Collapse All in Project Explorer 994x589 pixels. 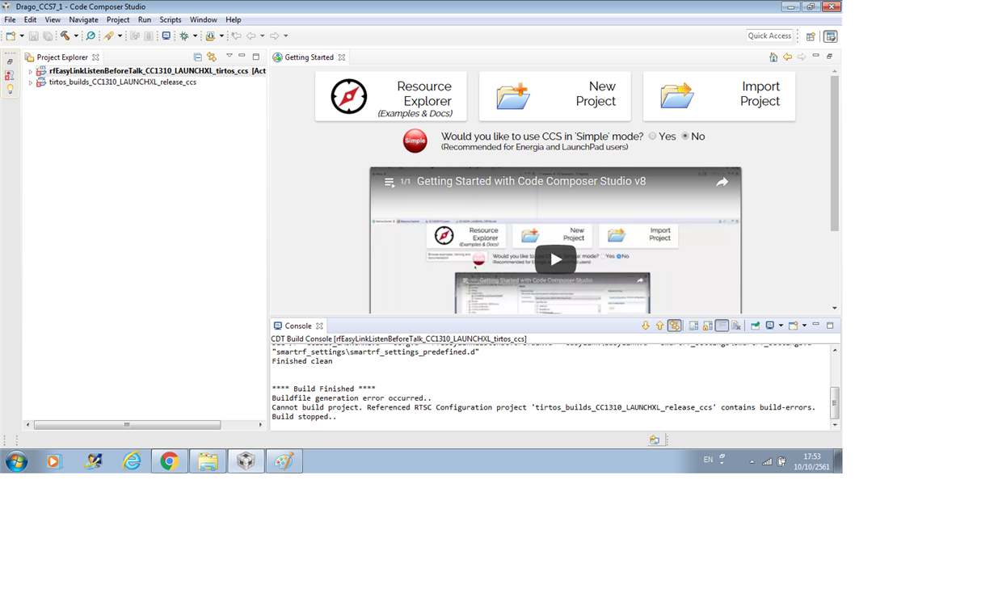(198, 57)
